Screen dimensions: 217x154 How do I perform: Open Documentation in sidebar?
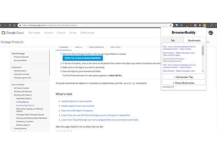click(x=20, y=60)
